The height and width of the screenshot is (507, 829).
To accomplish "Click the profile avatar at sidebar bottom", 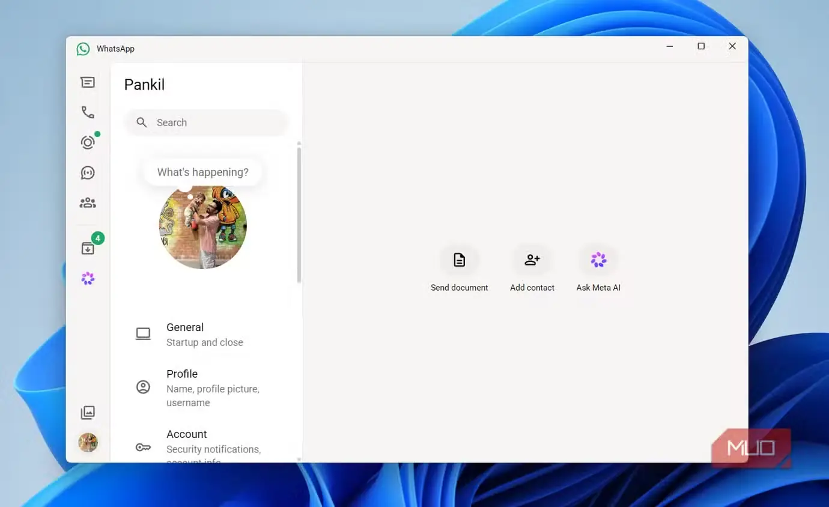I will (x=88, y=443).
